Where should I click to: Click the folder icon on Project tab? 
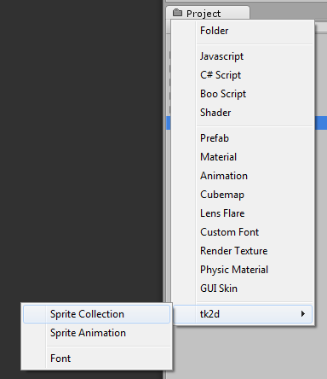pyautogui.click(x=177, y=13)
